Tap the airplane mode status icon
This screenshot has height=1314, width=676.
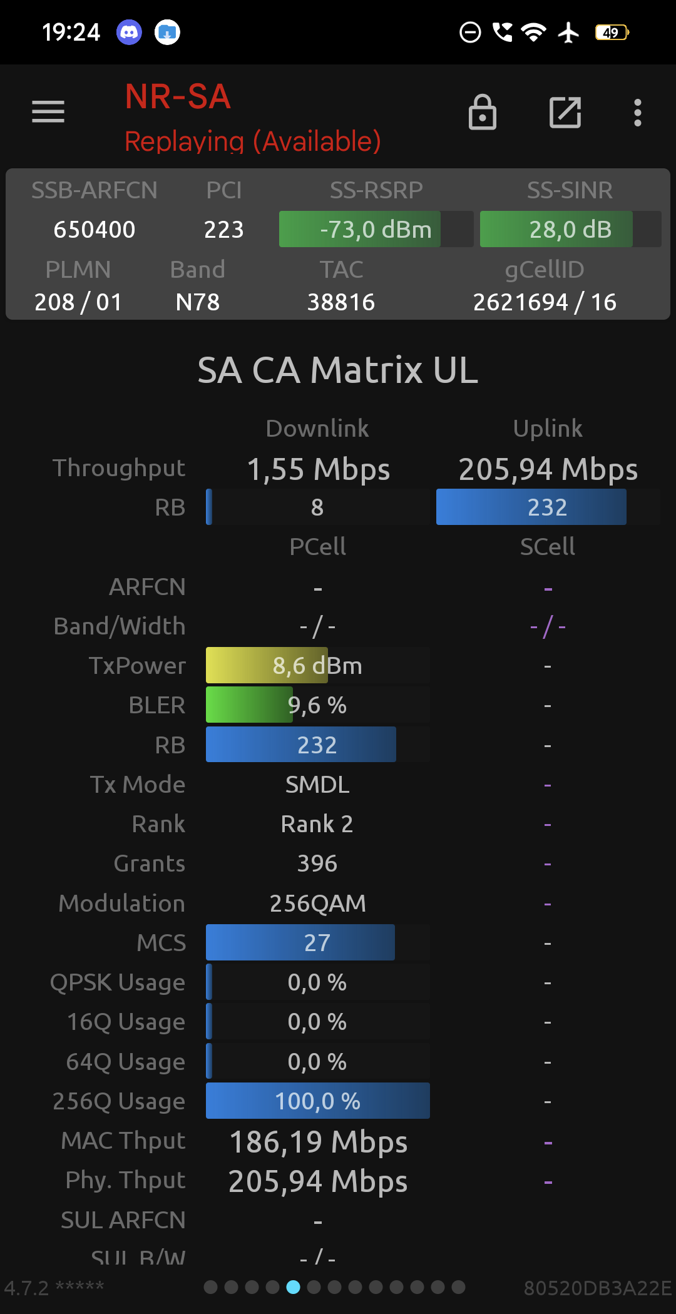(568, 32)
